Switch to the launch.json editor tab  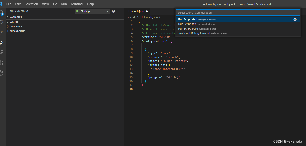(x=137, y=11)
